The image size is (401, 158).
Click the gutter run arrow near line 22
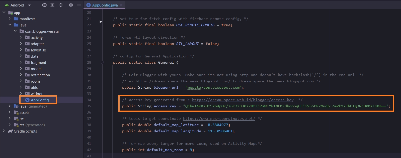tap(101, 22)
